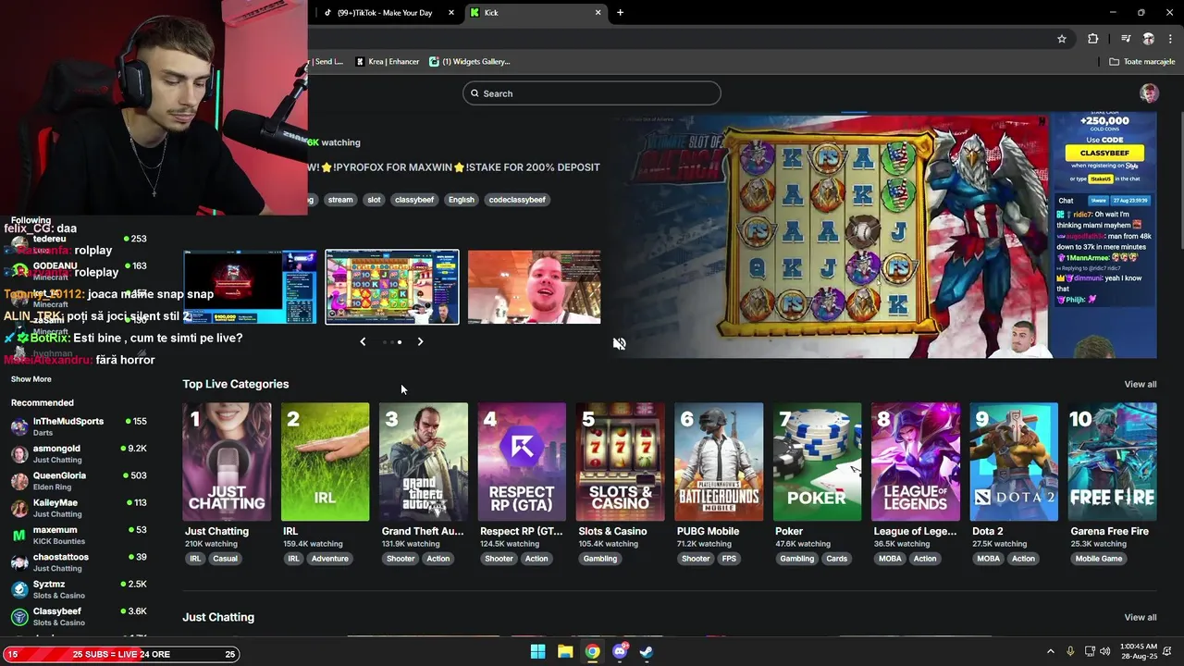Jump to the active carousel dot
1184x666 pixels.
coord(400,342)
